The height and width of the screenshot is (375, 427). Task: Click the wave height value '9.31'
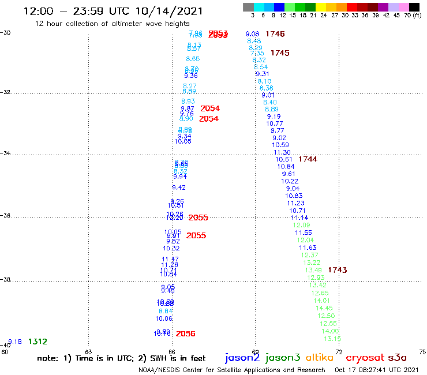click(262, 74)
